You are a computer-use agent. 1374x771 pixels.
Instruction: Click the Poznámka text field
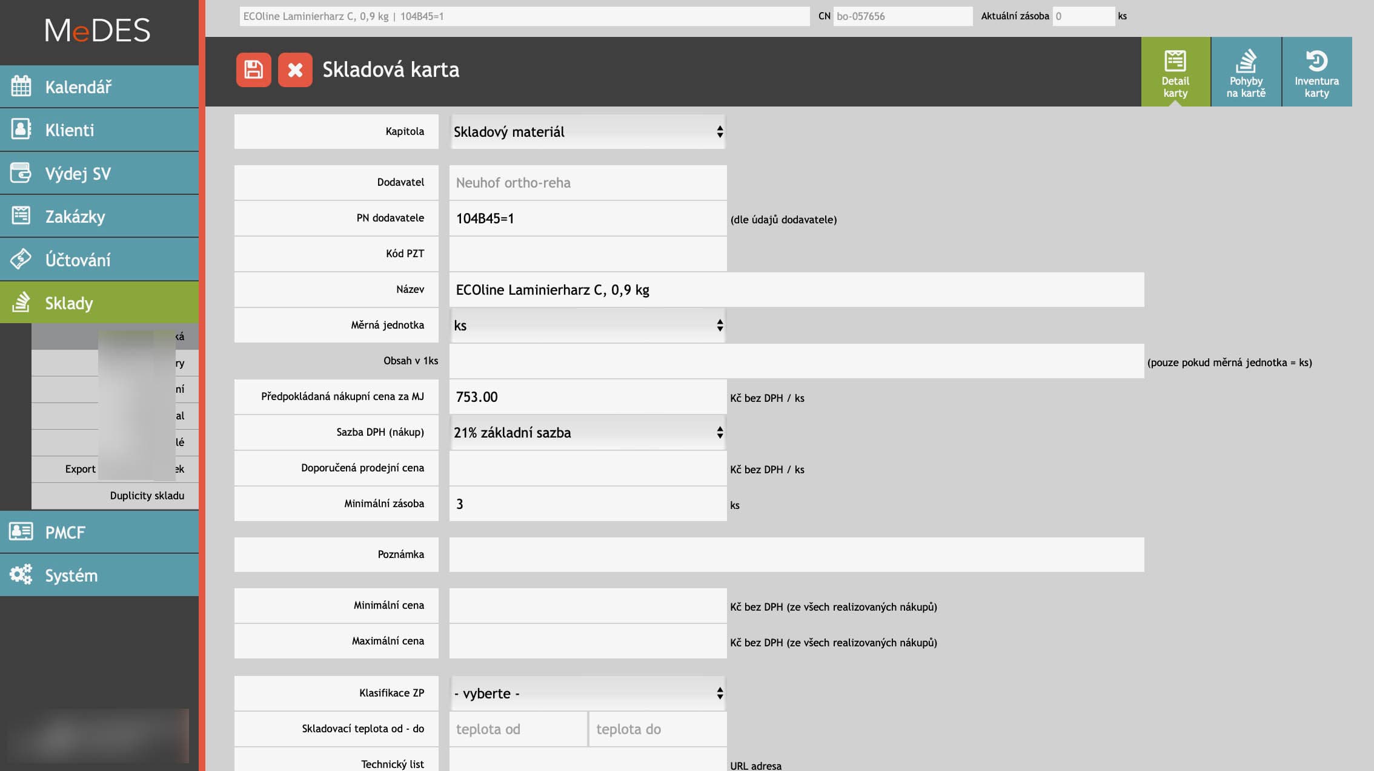pos(796,555)
